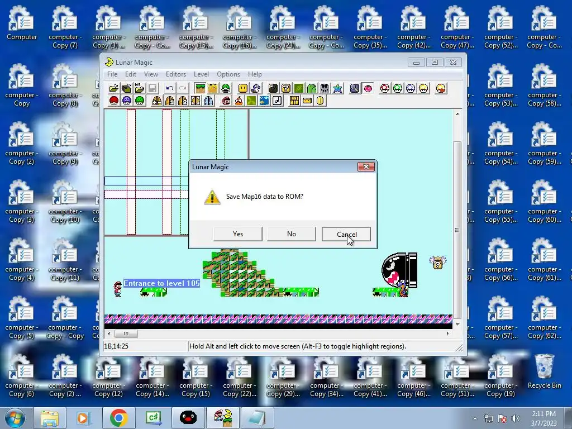The height and width of the screenshot is (429, 572).
Task: Click the undo arrow in toolbar
Action: 170,88
